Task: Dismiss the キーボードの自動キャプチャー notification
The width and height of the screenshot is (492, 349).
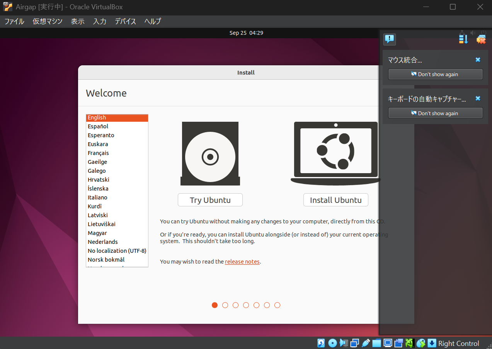Action: coord(478,99)
